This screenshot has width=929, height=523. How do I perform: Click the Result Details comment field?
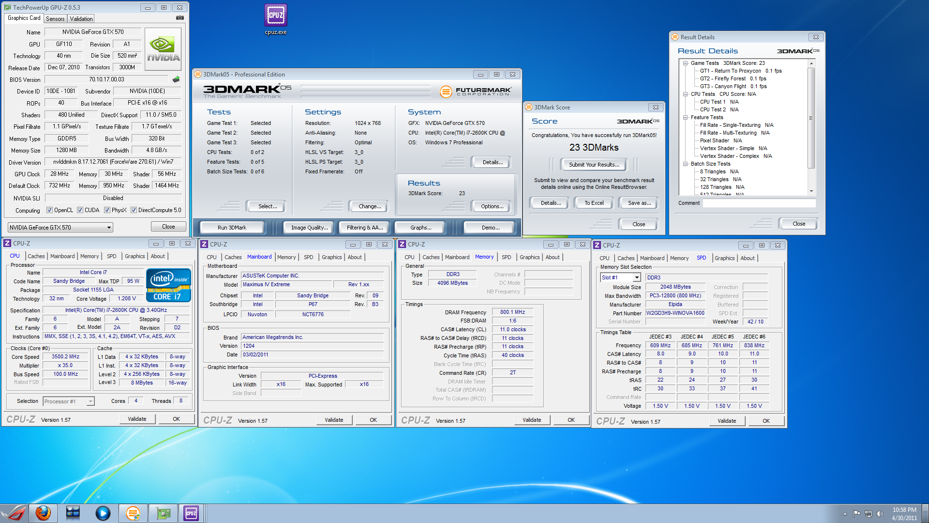(x=759, y=203)
